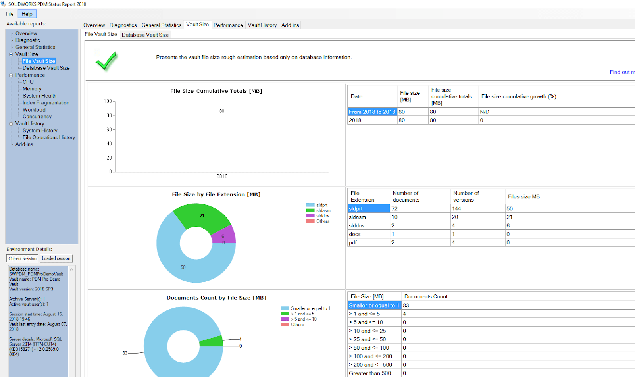Collapse the Vault Size tree node
The height and width of the screenshot is (377, 635).
(x=11, y=54)
